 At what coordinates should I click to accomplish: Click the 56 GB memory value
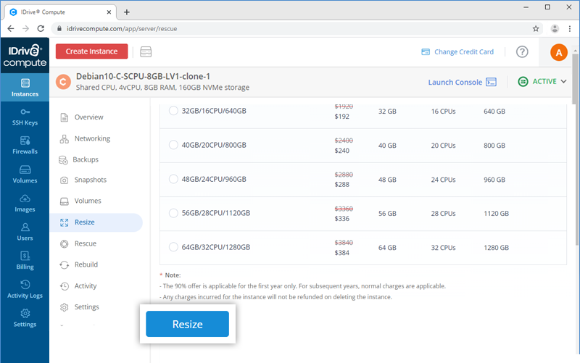pos(387,214)
